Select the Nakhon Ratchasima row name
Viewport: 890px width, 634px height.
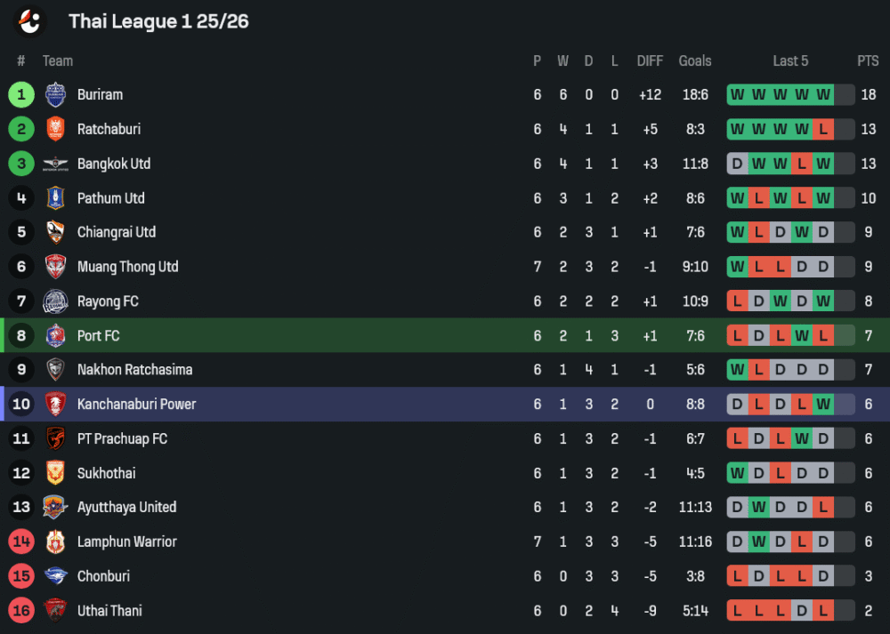click(134, 370)
